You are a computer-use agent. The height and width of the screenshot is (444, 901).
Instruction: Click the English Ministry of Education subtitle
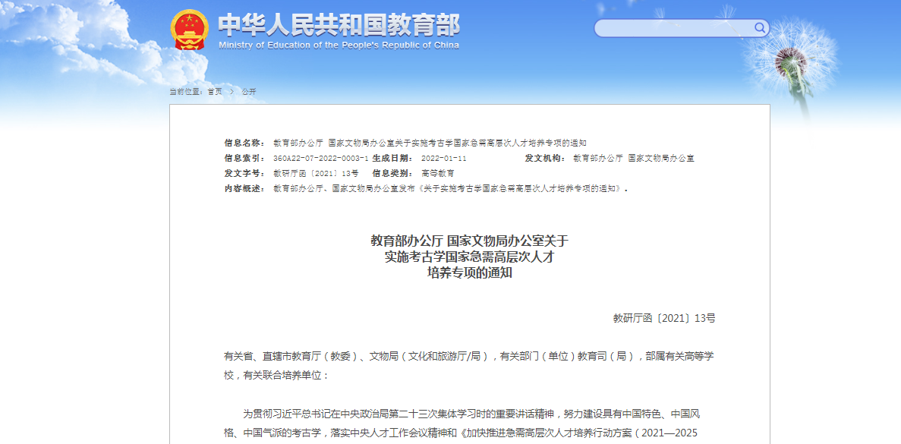coord(339,46)
